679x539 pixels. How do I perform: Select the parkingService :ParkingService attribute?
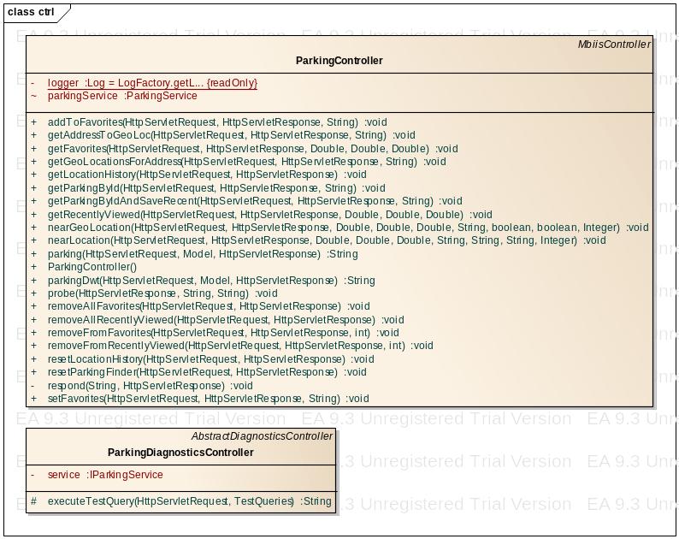pyautogui.click(x=122, y=96)
